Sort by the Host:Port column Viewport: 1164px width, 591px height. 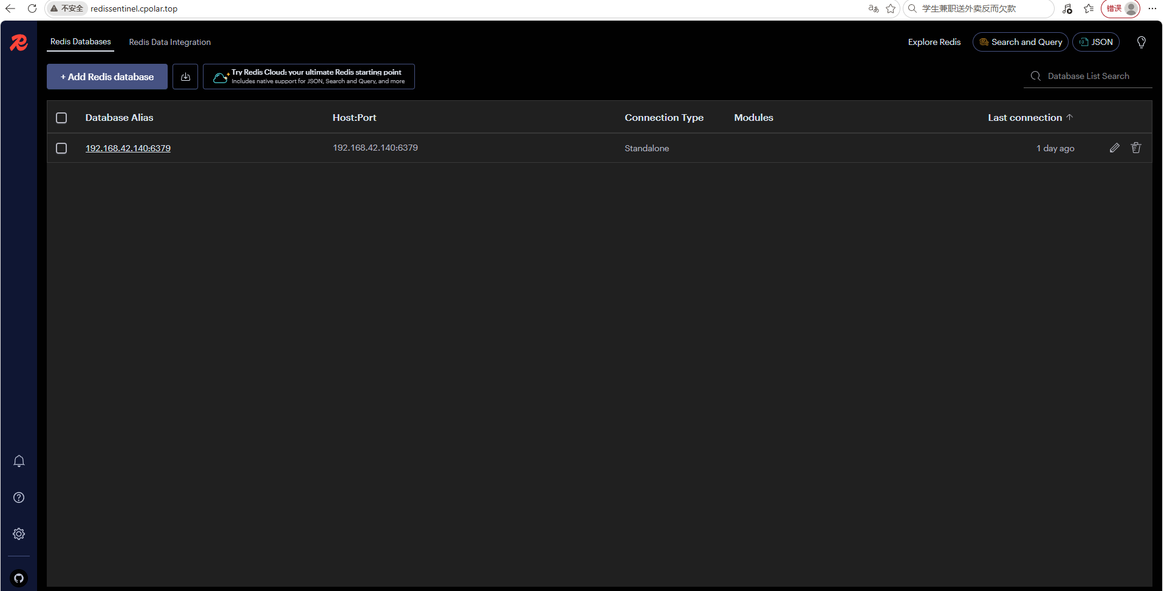click(x=355, y=118)
